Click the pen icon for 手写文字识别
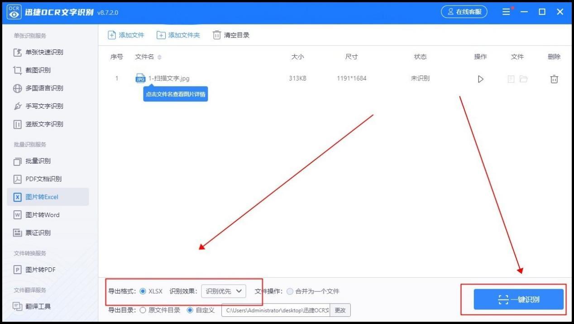 (18, 106)
